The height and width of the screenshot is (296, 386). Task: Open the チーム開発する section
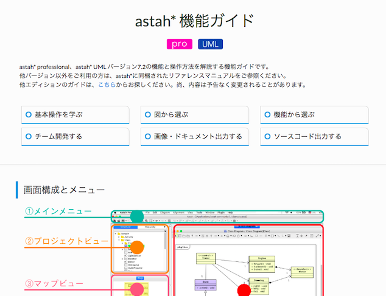point(75,136)
